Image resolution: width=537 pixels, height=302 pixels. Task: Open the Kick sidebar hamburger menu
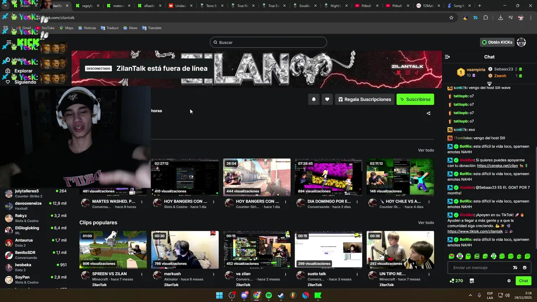[x=9, y=42]
